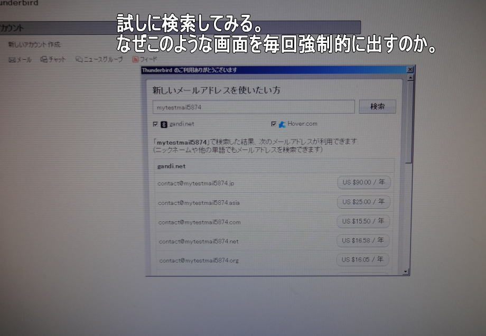486x336 pixels.
Task: Click the 検索 search button
Action: tap(377, 107)
